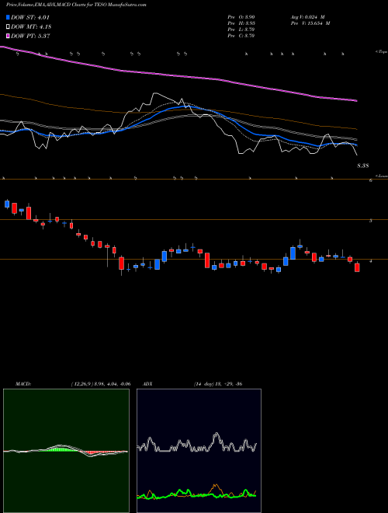388x513 pixels.
Task: Click the '<Lows' marker label
Action: pos(382,176)
